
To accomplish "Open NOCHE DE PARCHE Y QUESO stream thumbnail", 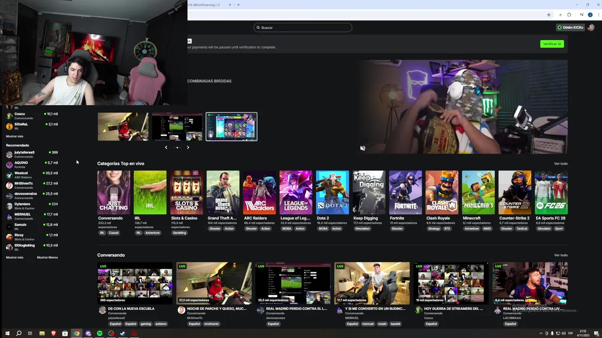I will point(214,283).
